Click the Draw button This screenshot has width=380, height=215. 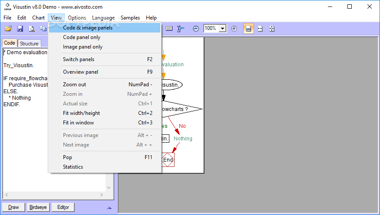(13, 207)
